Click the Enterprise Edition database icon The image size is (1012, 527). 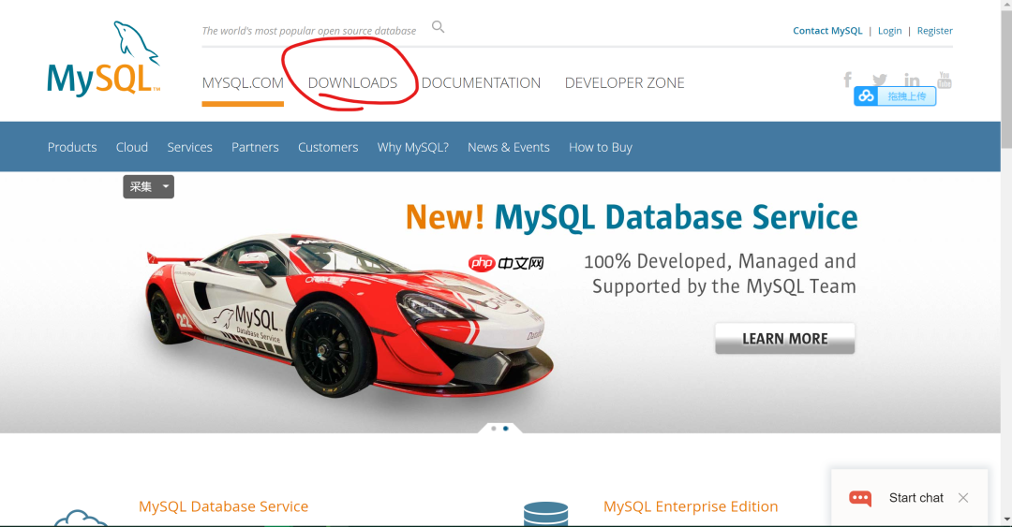coord(545,514)
